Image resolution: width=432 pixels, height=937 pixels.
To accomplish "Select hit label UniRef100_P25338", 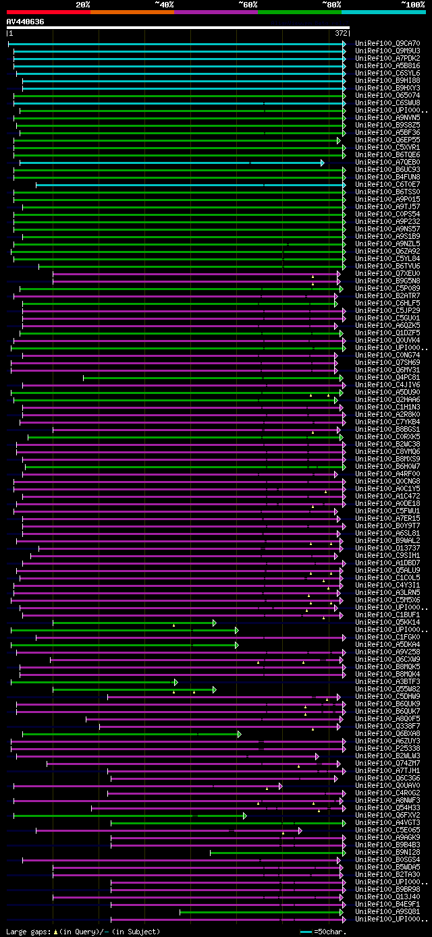I will (x=387, y=749).
